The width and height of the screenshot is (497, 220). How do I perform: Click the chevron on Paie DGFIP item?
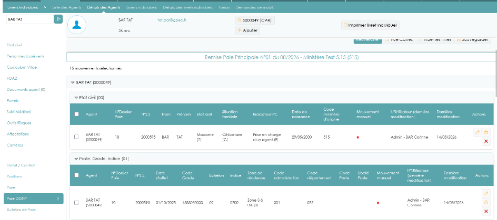58,198
